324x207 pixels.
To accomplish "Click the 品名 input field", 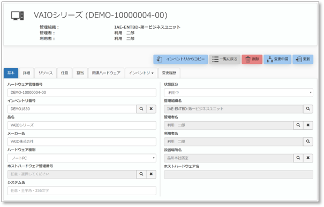I will (x=82, y=125).
